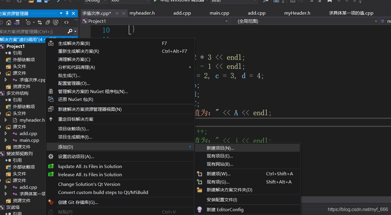Image resolution: width=391 pixels, height=215 pixels.
Task: Click the gear icon beside 设置启动项目(A)
Action: (51, 156)
